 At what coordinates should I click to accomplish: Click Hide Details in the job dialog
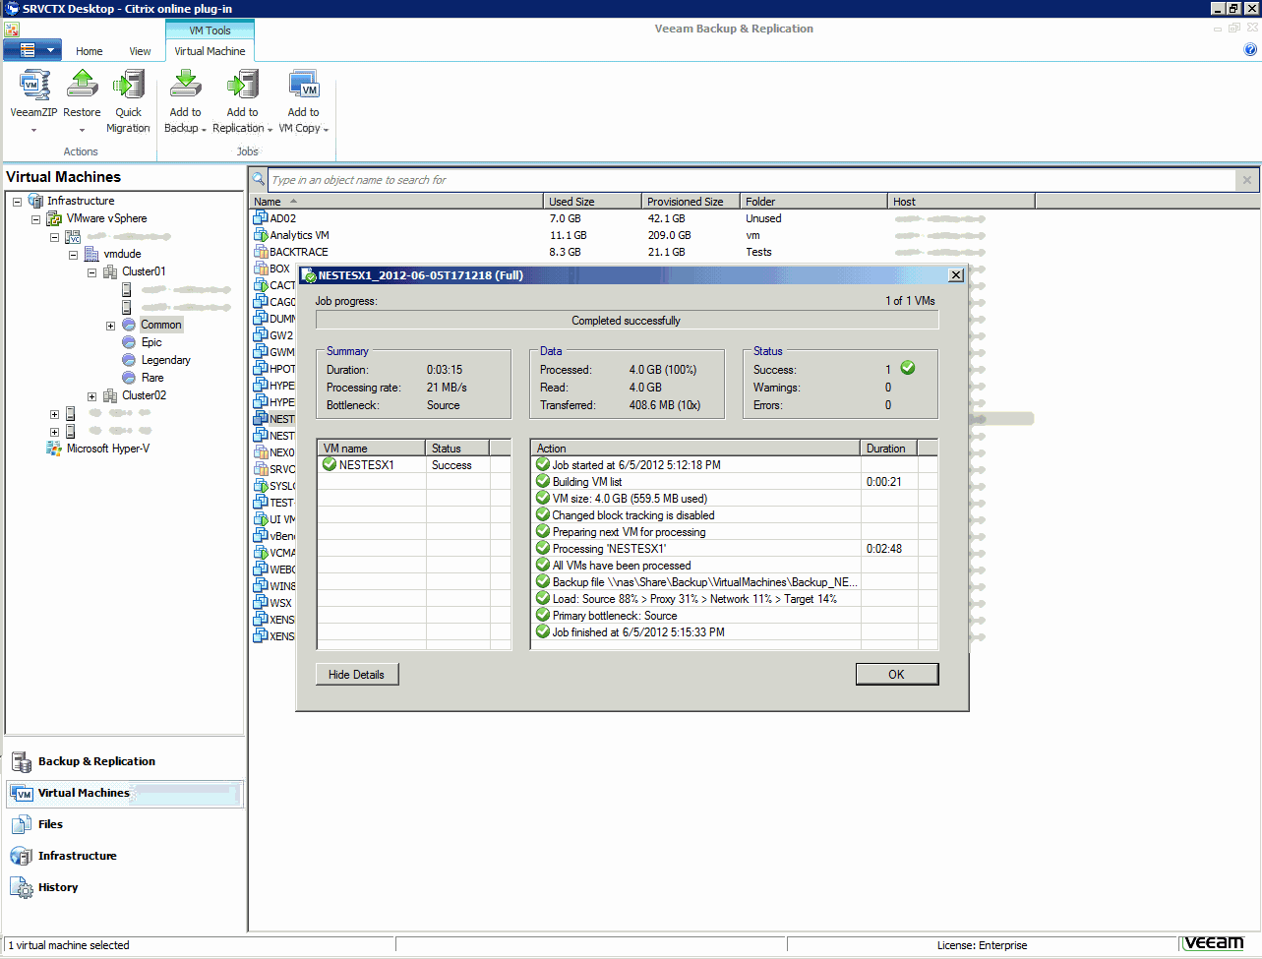(356, 675)
